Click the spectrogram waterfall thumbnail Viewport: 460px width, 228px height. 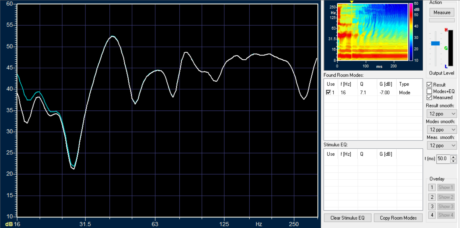pyautogui.click(x=373, y=32)
